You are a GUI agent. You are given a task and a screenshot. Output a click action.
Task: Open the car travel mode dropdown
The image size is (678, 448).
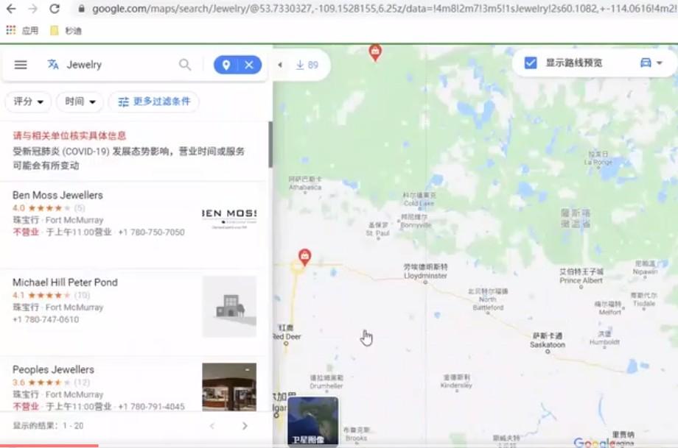tap(651, 63)
